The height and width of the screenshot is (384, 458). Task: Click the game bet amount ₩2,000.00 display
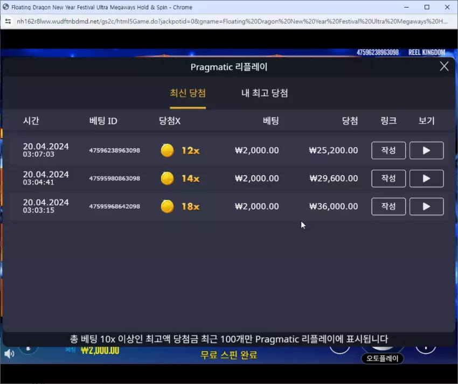100,350
